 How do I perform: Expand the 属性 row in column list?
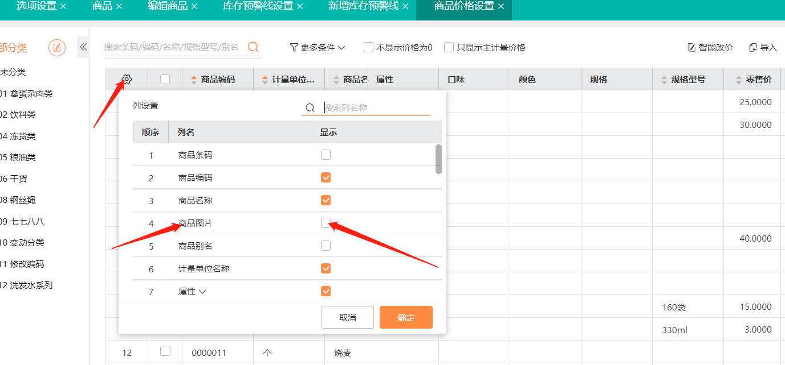(203, 292)
